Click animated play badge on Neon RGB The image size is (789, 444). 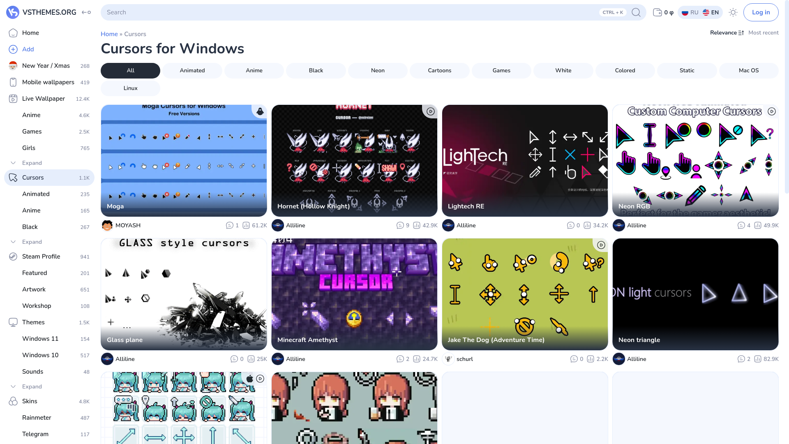772,111
